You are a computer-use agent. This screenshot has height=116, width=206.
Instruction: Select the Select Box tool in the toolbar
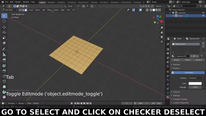click(x=4, y=16)
